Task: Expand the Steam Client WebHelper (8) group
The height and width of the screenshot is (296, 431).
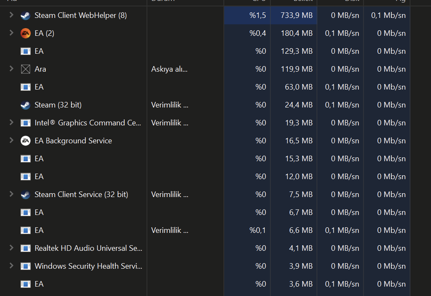Action: click(12, 15)
